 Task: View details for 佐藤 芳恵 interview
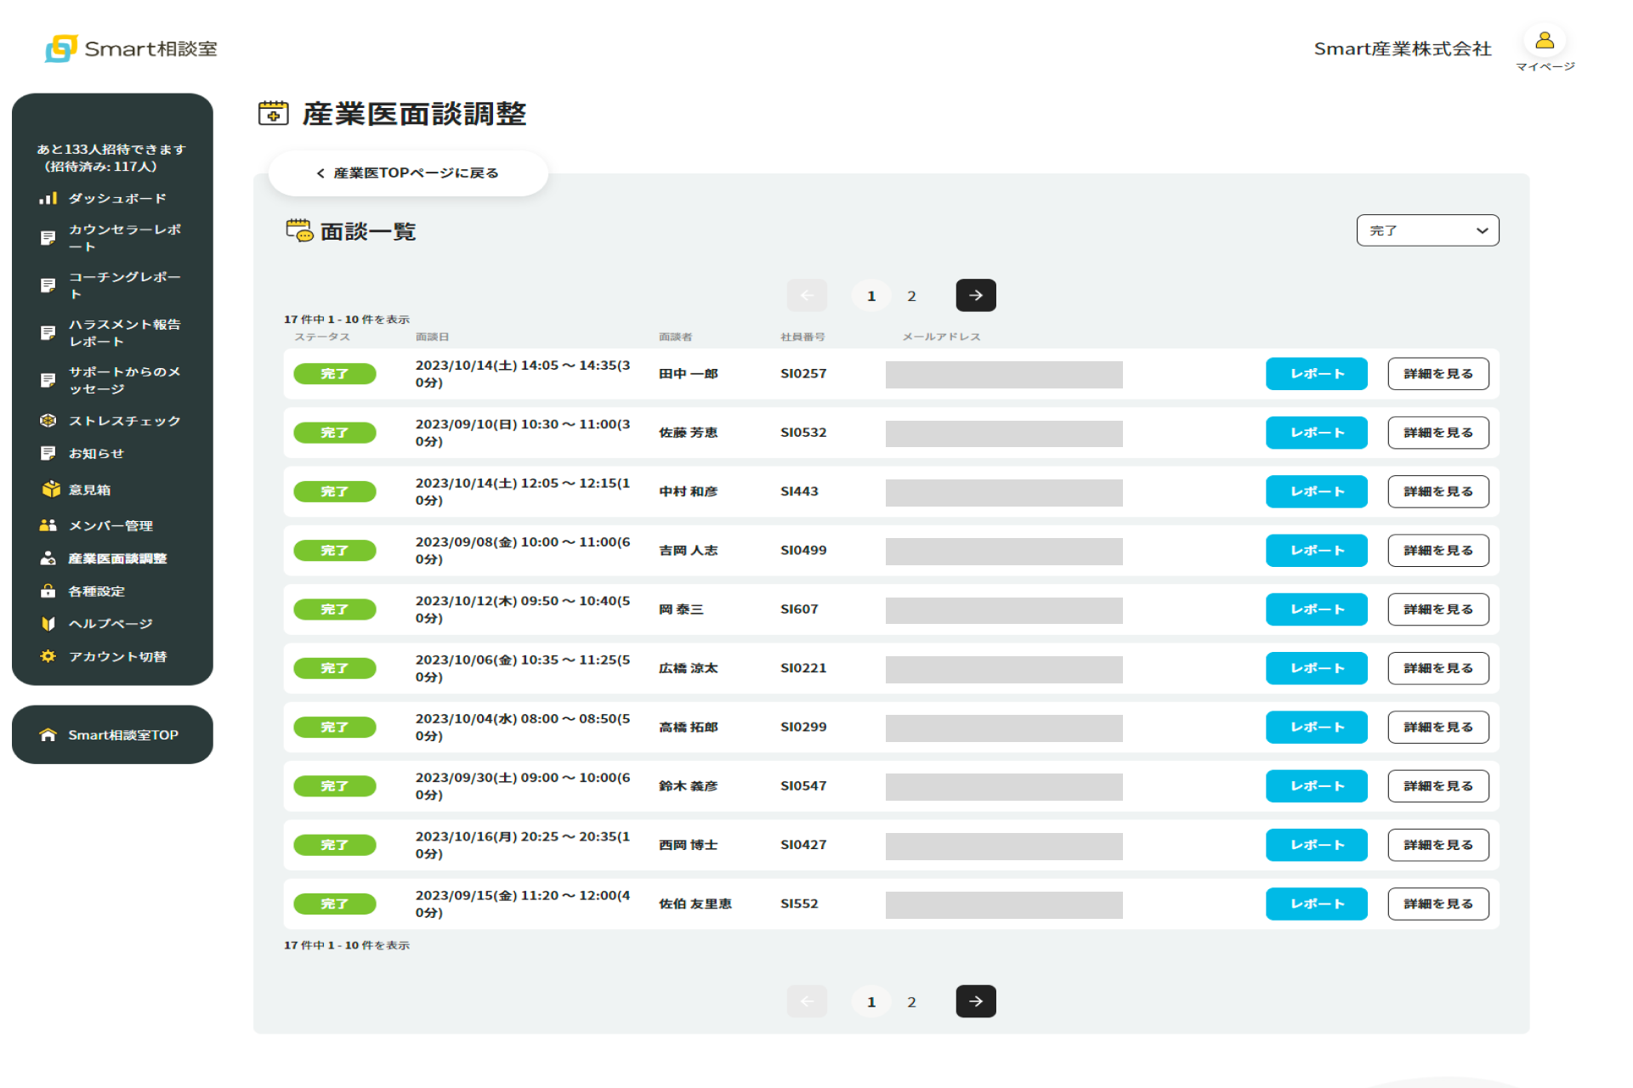[x=1437, y=433]
